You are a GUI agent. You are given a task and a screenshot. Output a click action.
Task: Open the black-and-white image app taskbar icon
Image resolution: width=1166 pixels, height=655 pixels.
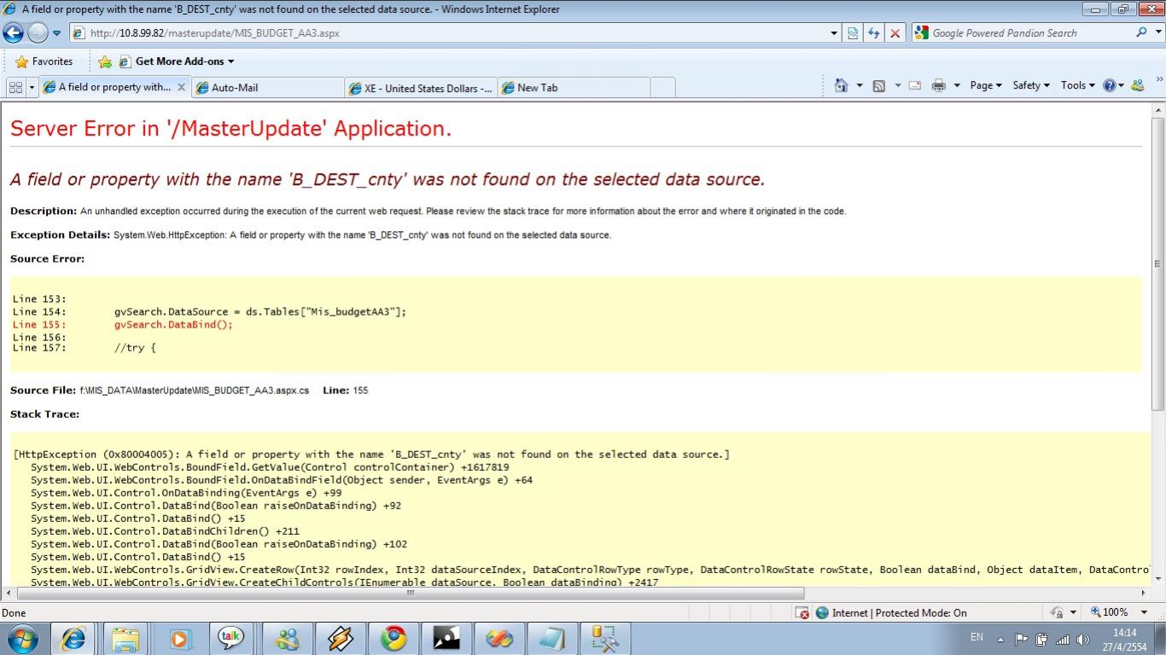click(x=446, y=638)
